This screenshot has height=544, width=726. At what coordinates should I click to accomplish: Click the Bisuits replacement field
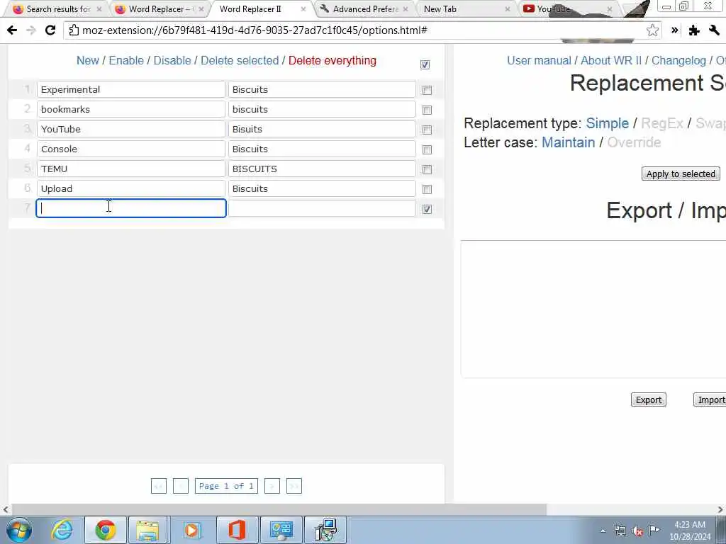point(322,129)
